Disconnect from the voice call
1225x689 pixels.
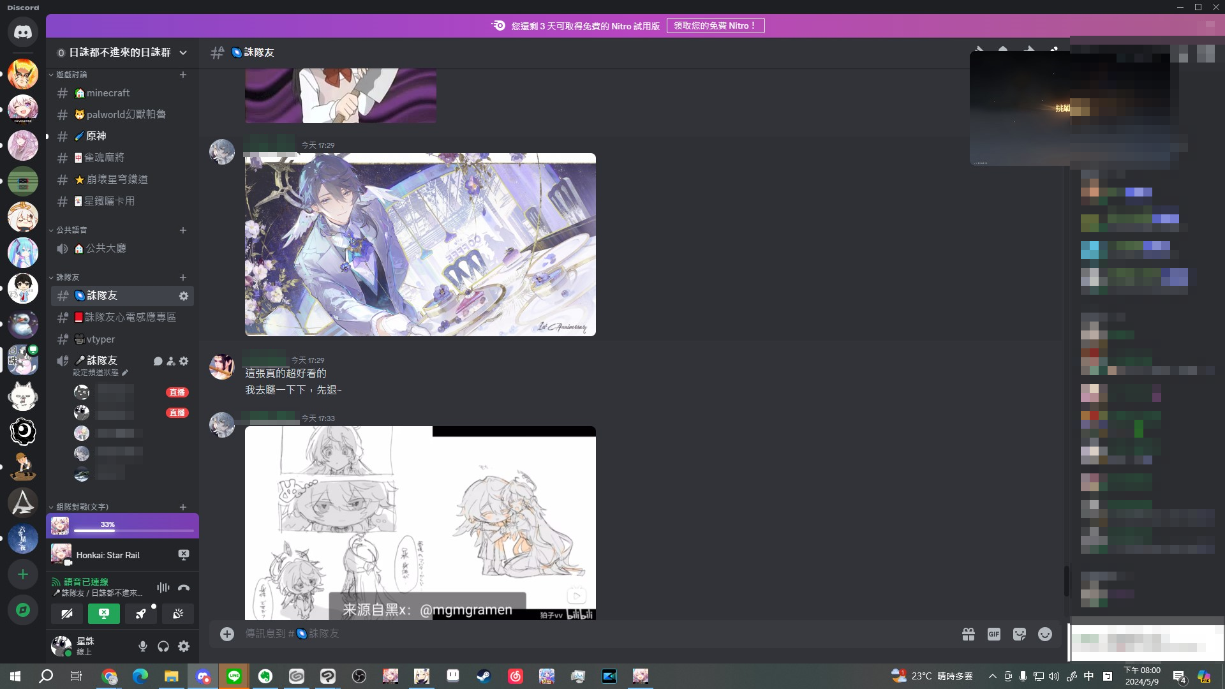pyautogui.click(x=184, y=588)
